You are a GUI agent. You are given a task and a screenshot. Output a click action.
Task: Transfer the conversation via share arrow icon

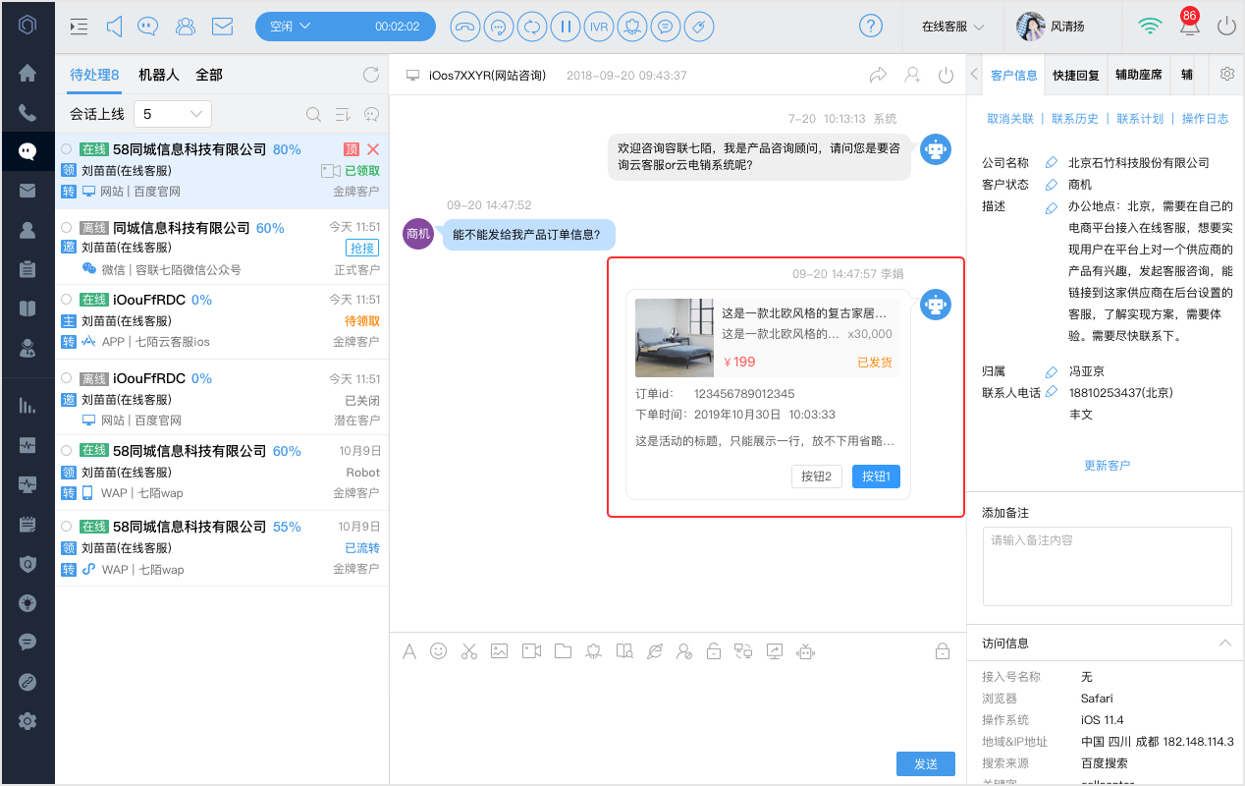point(878,75)
